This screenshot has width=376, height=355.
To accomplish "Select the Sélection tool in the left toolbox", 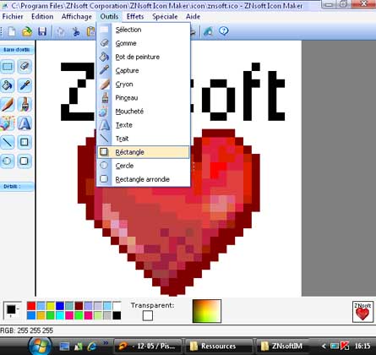I will (8, 67).
